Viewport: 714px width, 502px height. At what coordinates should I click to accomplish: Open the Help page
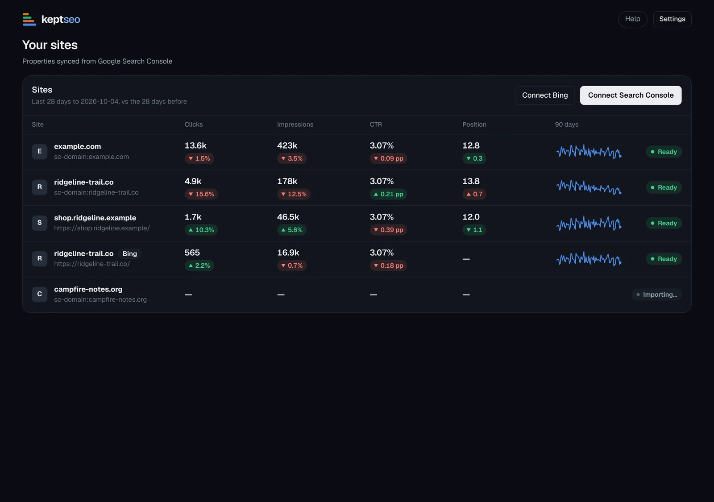632,19
